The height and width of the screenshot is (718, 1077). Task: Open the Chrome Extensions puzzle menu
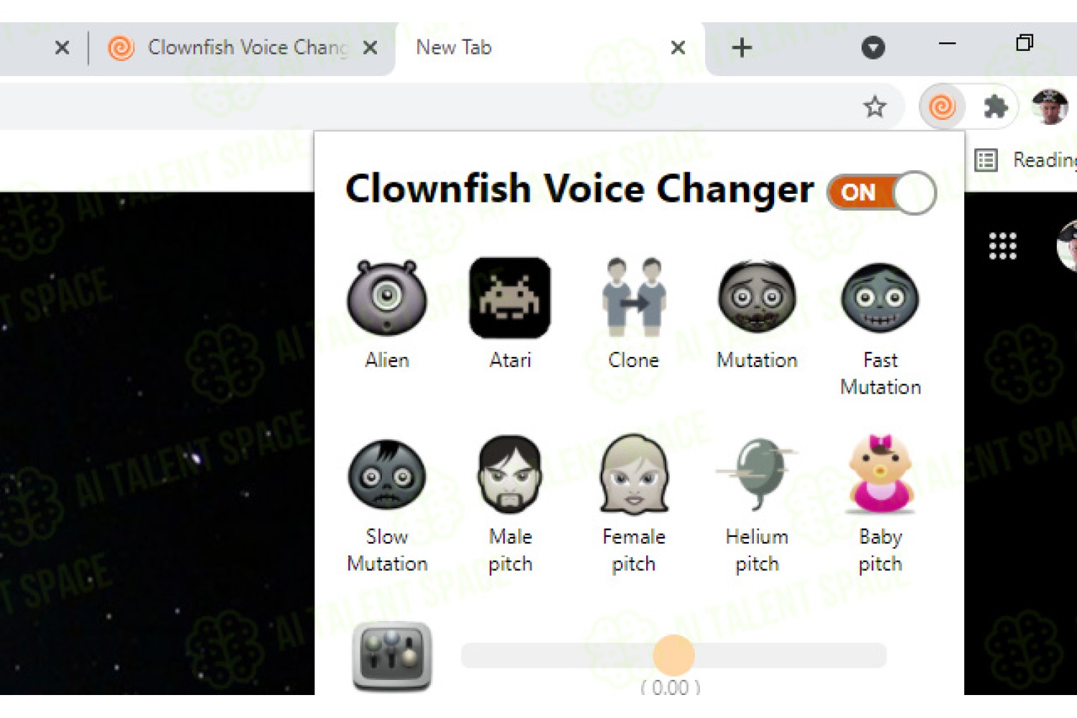click(x=995, y=107)
